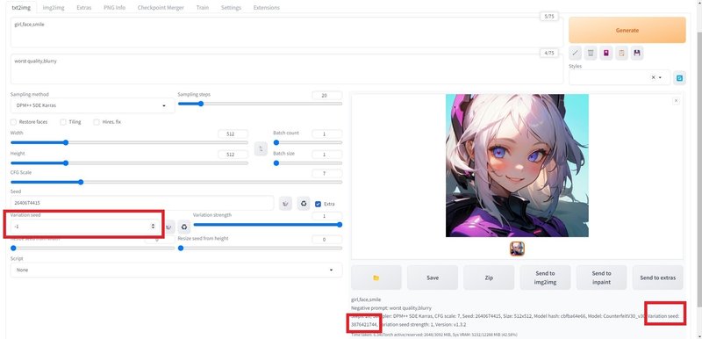
Task: Save current prompt as style with the floppy disk icon
Action: [x=637, y=53]
